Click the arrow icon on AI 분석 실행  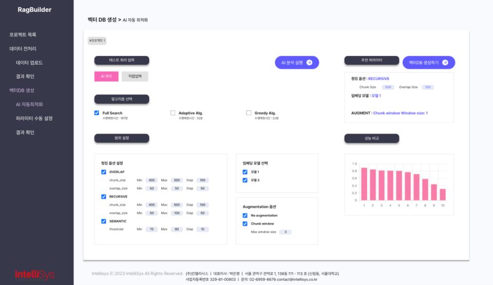click(x=309, y=63)
